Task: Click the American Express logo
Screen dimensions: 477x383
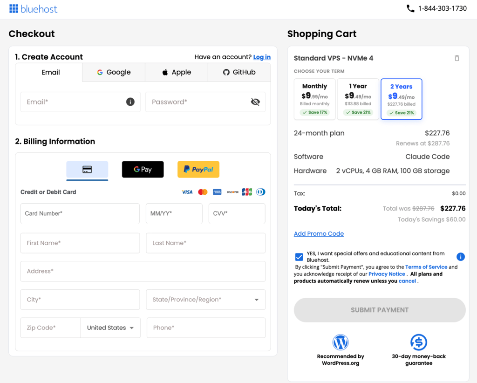Action: (217, 192)
